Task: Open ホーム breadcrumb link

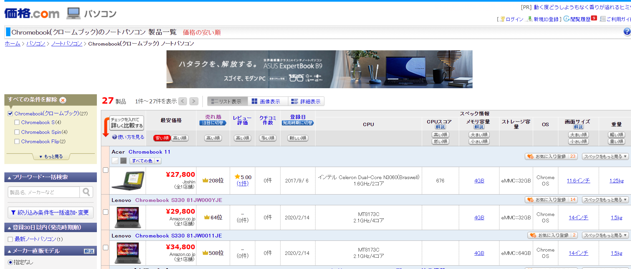Action: coord(12,44)
